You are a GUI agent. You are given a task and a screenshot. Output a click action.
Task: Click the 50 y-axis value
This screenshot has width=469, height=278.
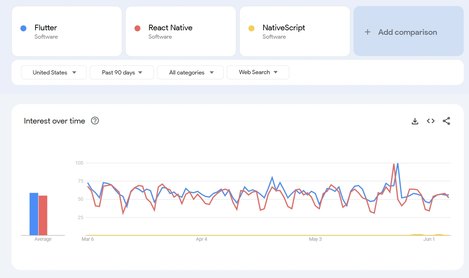coord(81,199)
